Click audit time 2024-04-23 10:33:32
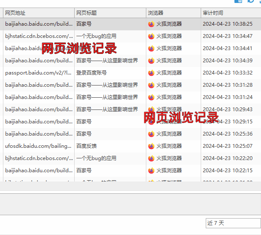This screenshot has width=261, height=235. click(x=228, y=73)
